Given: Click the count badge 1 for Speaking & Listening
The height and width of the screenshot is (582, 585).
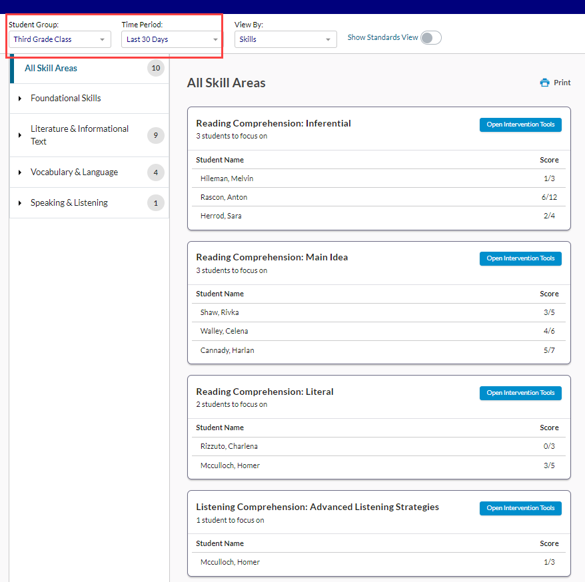Looking at the screenshot, I should [156, 203].
